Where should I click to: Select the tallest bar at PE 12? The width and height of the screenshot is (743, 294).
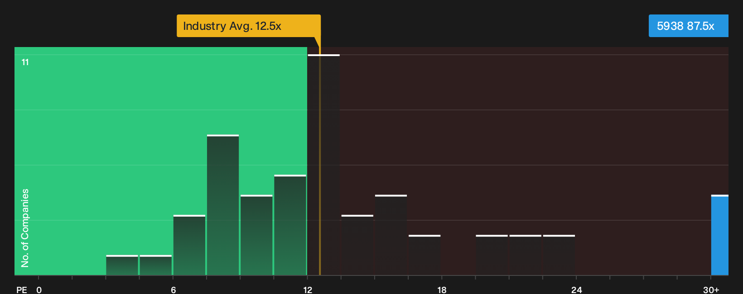coord(323,165)
